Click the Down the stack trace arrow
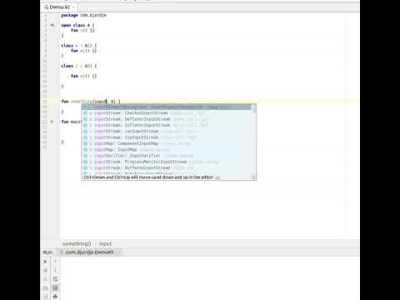The image size is (400, 300). 55,270
